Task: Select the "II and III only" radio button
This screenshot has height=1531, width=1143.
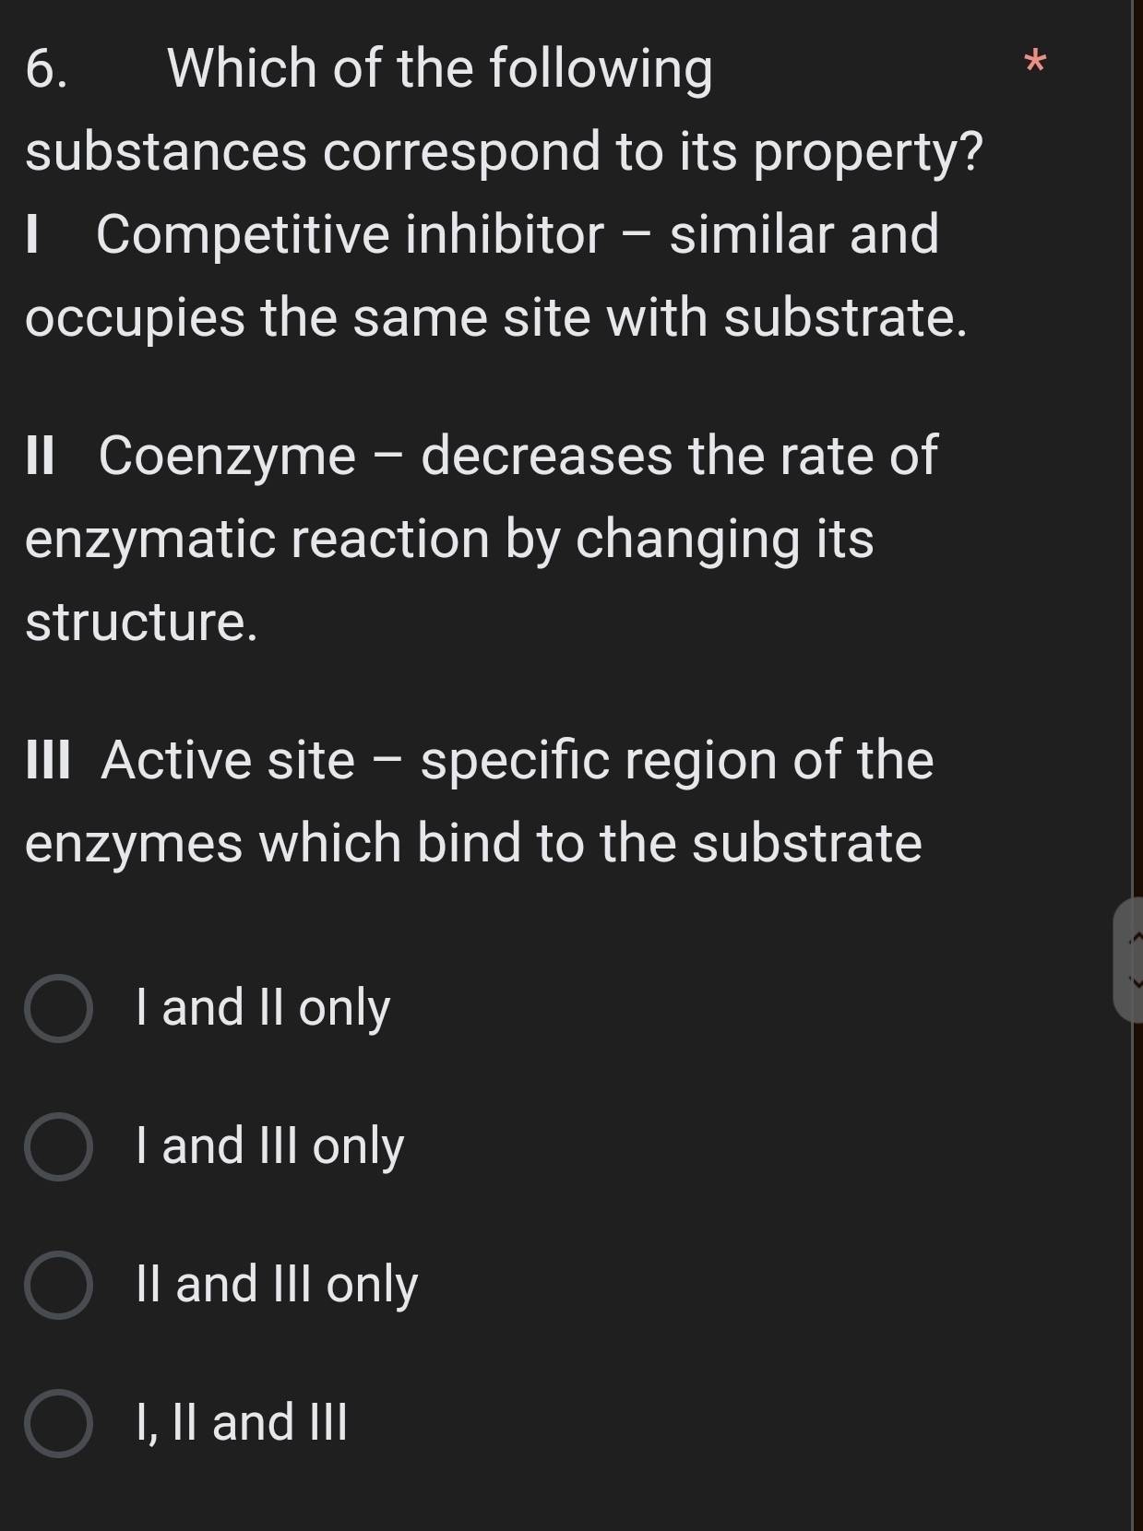Action: [58, 1284]
